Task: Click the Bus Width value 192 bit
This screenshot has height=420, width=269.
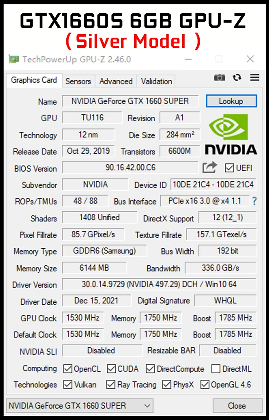Action: pyautogui.click(x=227, y=251)
